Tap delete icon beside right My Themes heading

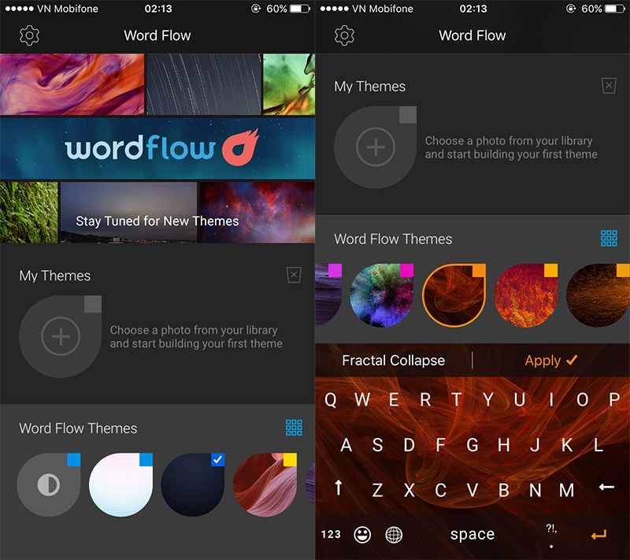coord(609,86)
